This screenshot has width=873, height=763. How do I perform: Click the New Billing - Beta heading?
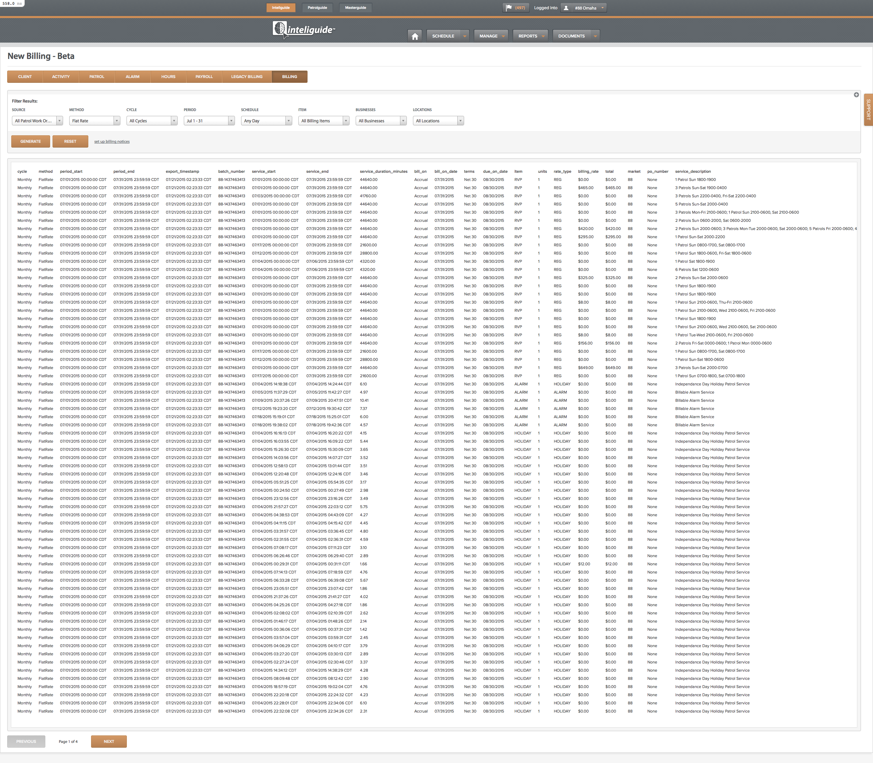click(x=41, y=56)
